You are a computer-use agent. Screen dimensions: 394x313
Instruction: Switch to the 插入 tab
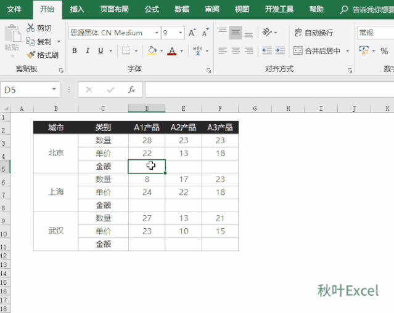coord(77,9)
